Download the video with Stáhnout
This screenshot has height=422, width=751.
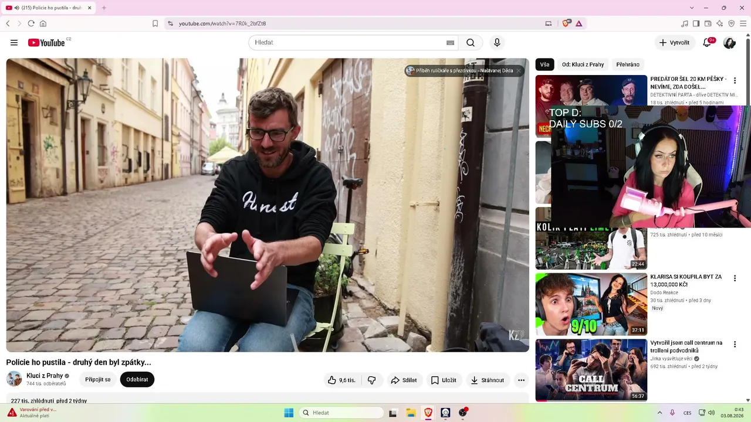point(488,380)
